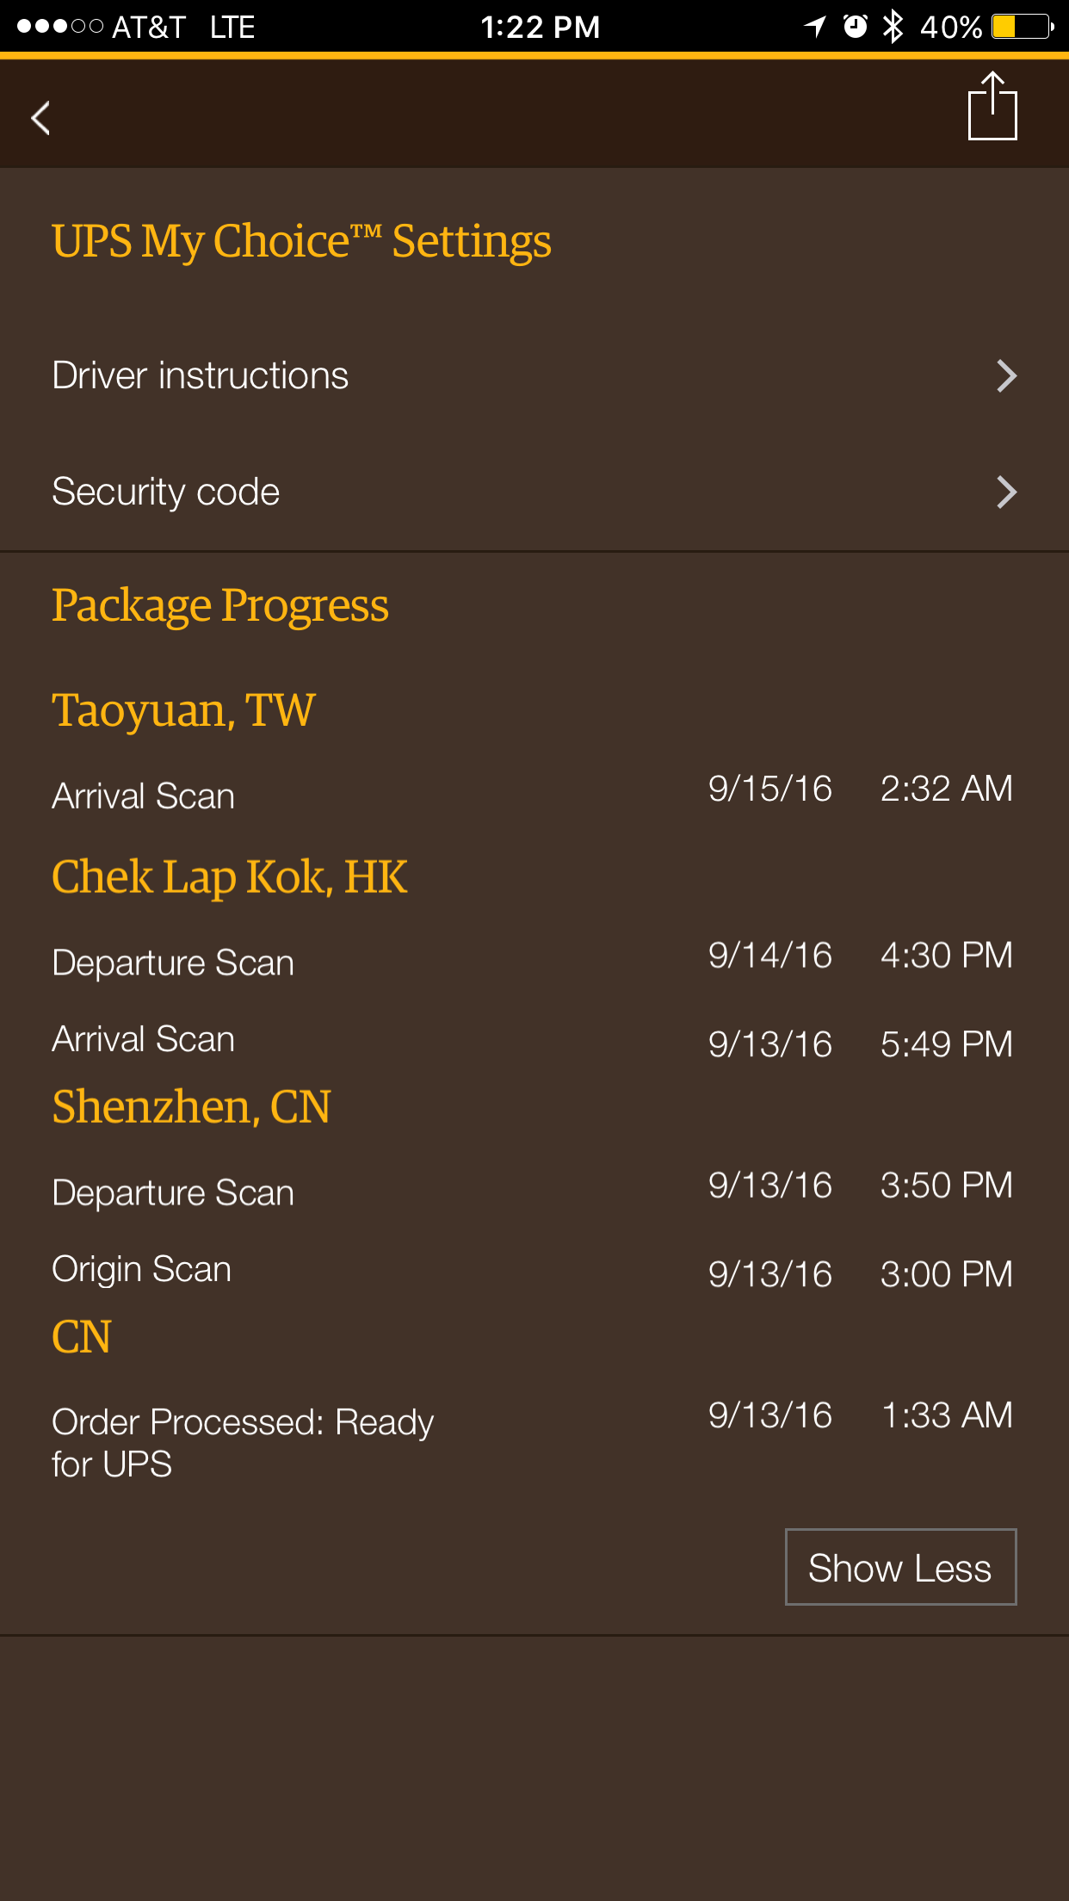Tap the Origin Scan entry
Image resolution: width=1069 pixels, height=1901 pixels.
[142, 1269]
